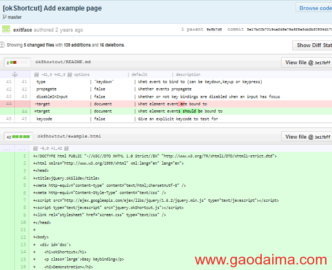Click '16 deletions' count text
Screen dimensions: 332x270
pyautogui.click(x=112, y=45)
